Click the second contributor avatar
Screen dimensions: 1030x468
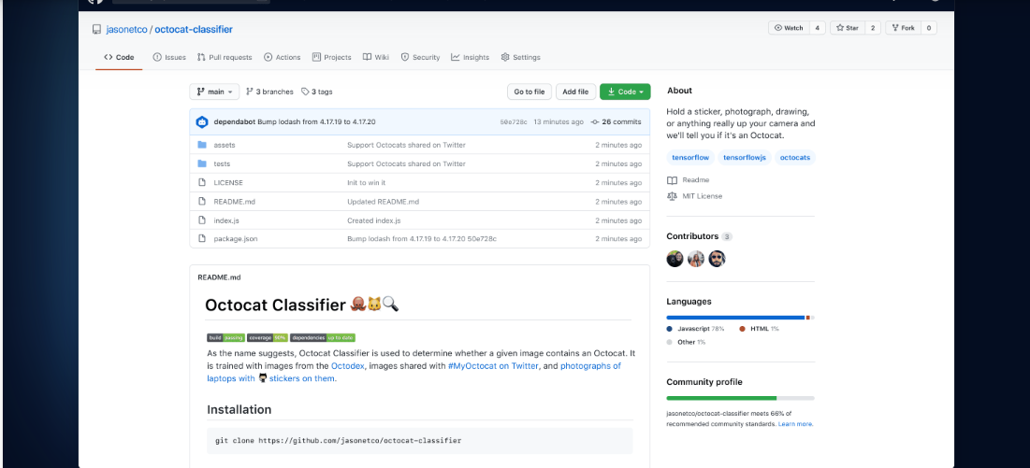coord(696,259)
